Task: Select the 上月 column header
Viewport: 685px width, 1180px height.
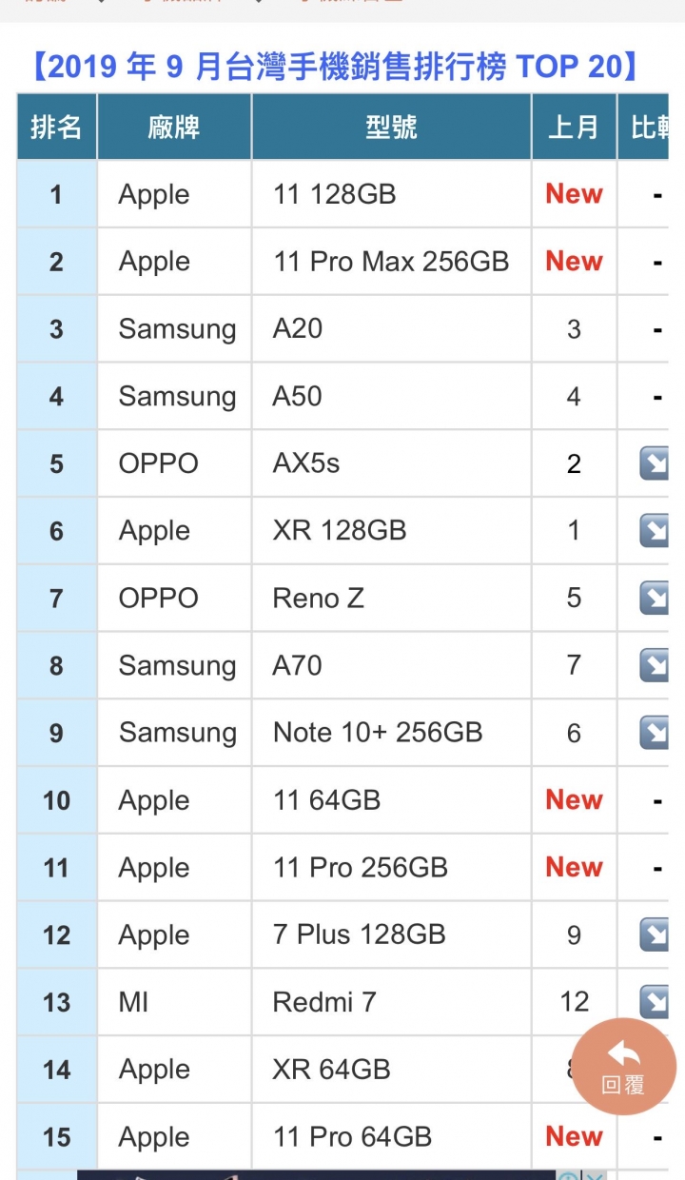Action: tap(574, 127)
